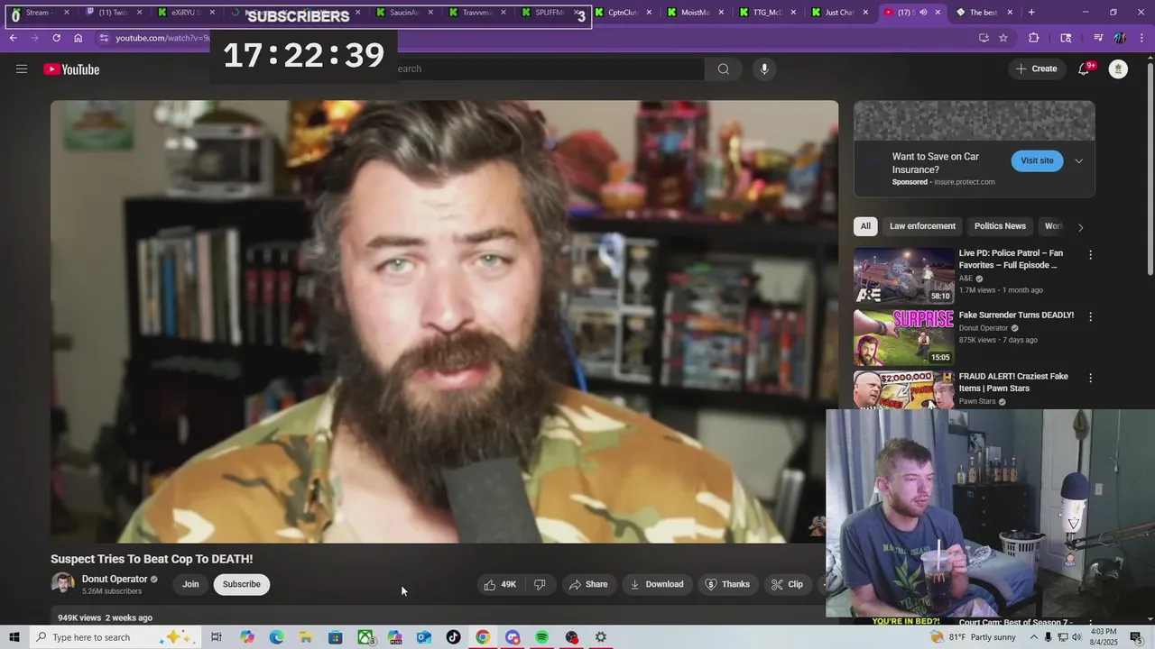Open more options for FRAUD ALERT video

click(1090, 378)
